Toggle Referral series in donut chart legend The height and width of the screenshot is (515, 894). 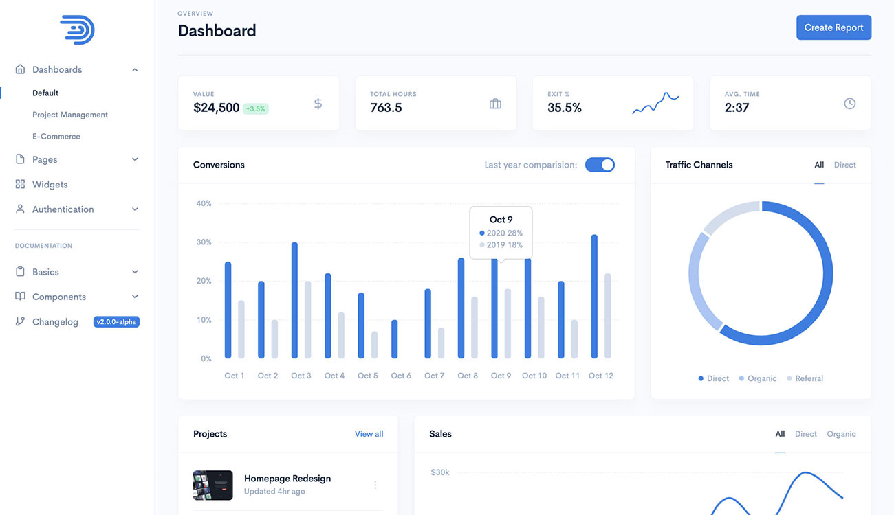pos(805,378)
